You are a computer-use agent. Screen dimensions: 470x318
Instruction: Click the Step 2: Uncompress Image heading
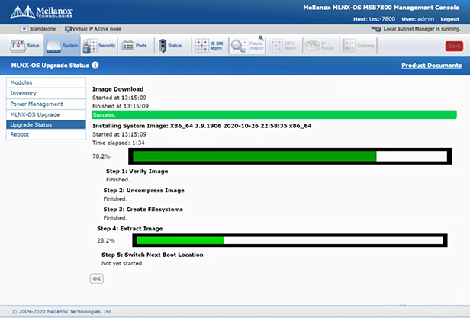coord(144,191)
